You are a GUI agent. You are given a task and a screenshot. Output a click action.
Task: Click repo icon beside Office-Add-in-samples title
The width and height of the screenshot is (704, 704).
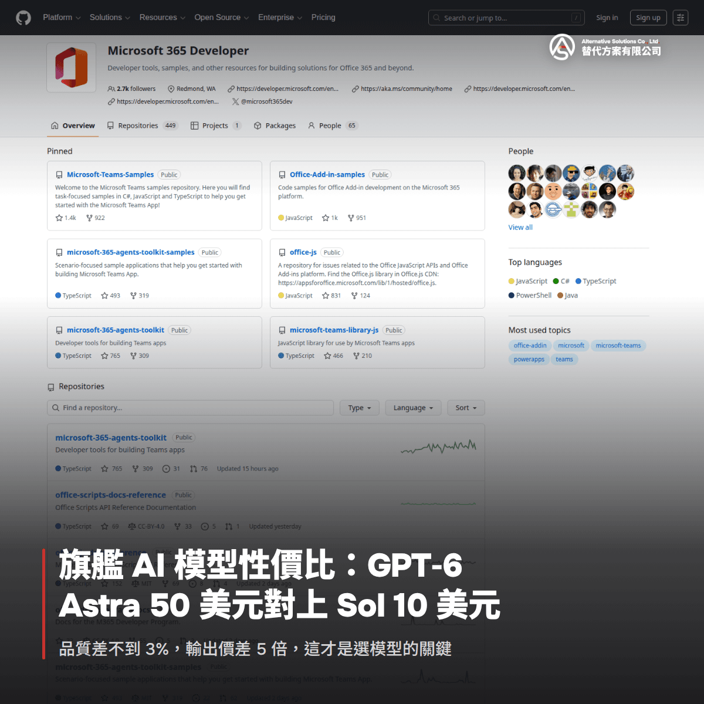[282, 175]
